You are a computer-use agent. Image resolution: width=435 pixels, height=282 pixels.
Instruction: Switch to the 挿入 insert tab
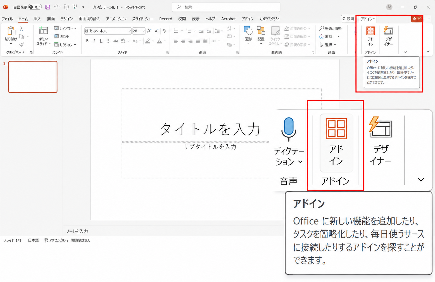[x=37, y=19]
